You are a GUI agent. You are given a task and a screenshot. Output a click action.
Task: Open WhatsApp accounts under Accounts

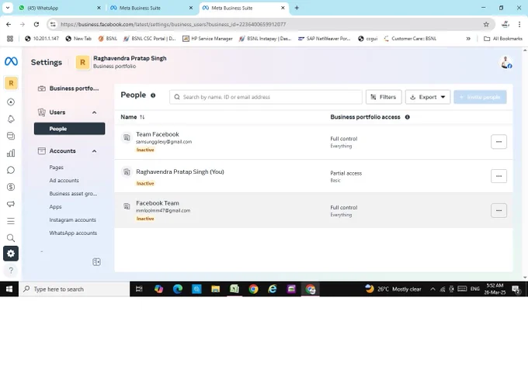[73, 233]
